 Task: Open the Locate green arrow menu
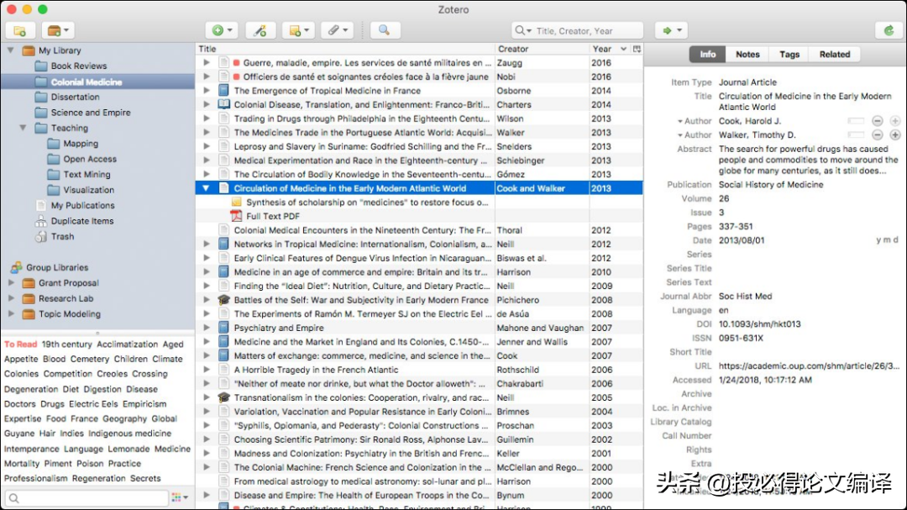tap(672, 30)
